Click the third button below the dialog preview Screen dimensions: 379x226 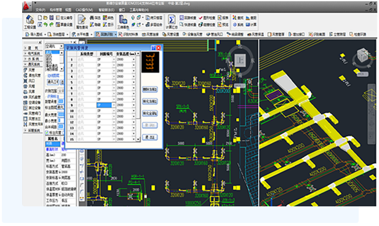click(150, 113)
